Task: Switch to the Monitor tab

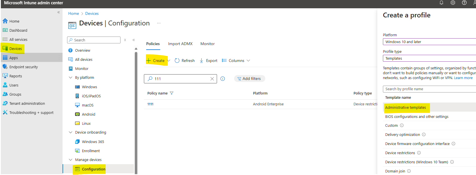Action: tap(208, 44)
